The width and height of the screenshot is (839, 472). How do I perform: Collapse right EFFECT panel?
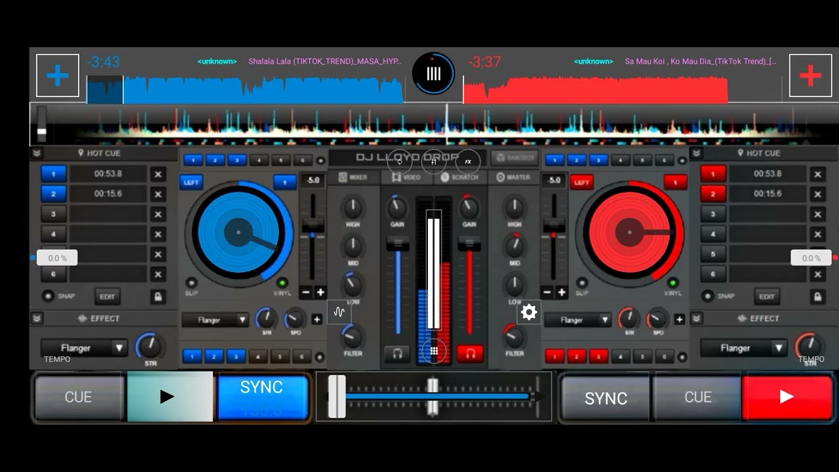(696, 318)
